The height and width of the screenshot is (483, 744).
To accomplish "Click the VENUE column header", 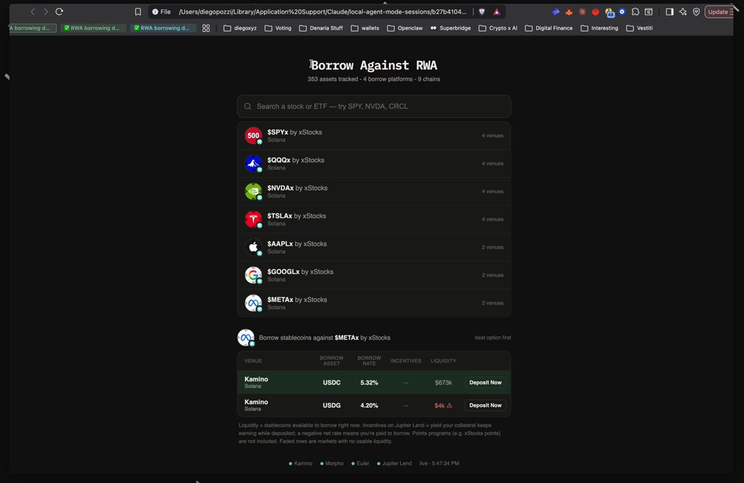I will click(x=253, y=361).
